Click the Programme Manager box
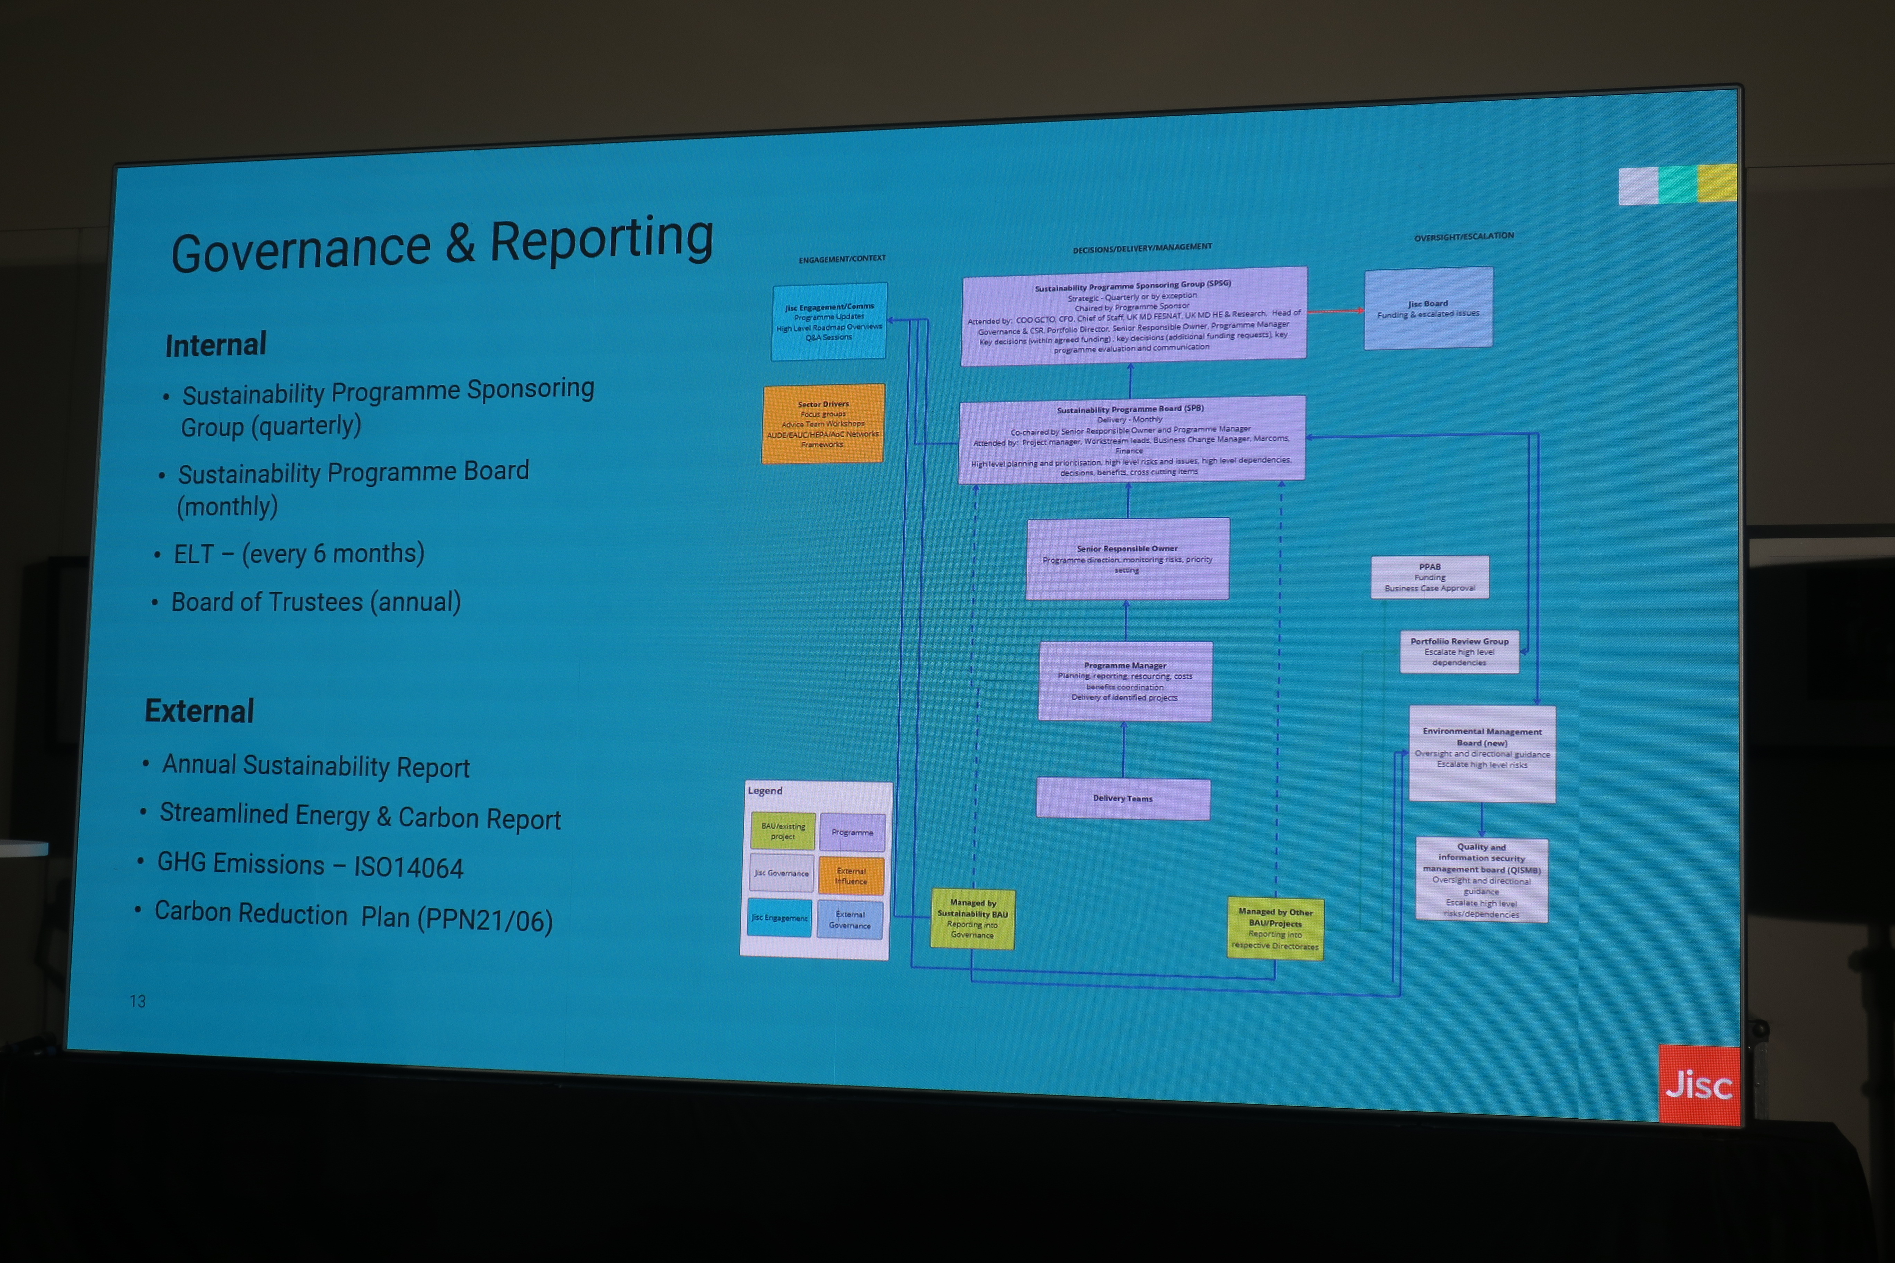The height and width of the screenshot is (1263, 1895). (x=1125, y=681)
